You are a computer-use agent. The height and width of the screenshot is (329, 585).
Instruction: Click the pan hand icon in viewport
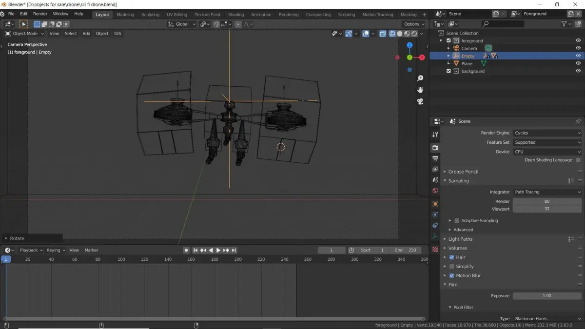pos(420,90)
